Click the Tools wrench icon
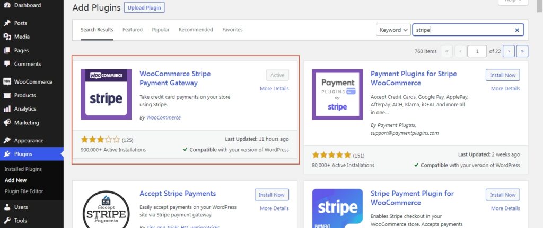The width and height of the screenshot is (543, 228). tap(7, 221)
